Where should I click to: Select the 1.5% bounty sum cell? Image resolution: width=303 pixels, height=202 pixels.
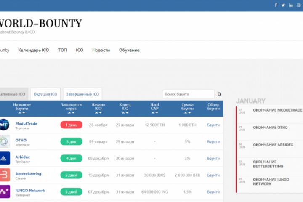(x=187, y=192)
